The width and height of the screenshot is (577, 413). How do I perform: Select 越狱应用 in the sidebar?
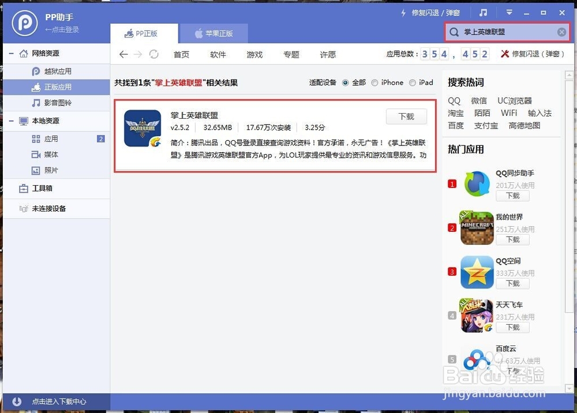[57, 71]
